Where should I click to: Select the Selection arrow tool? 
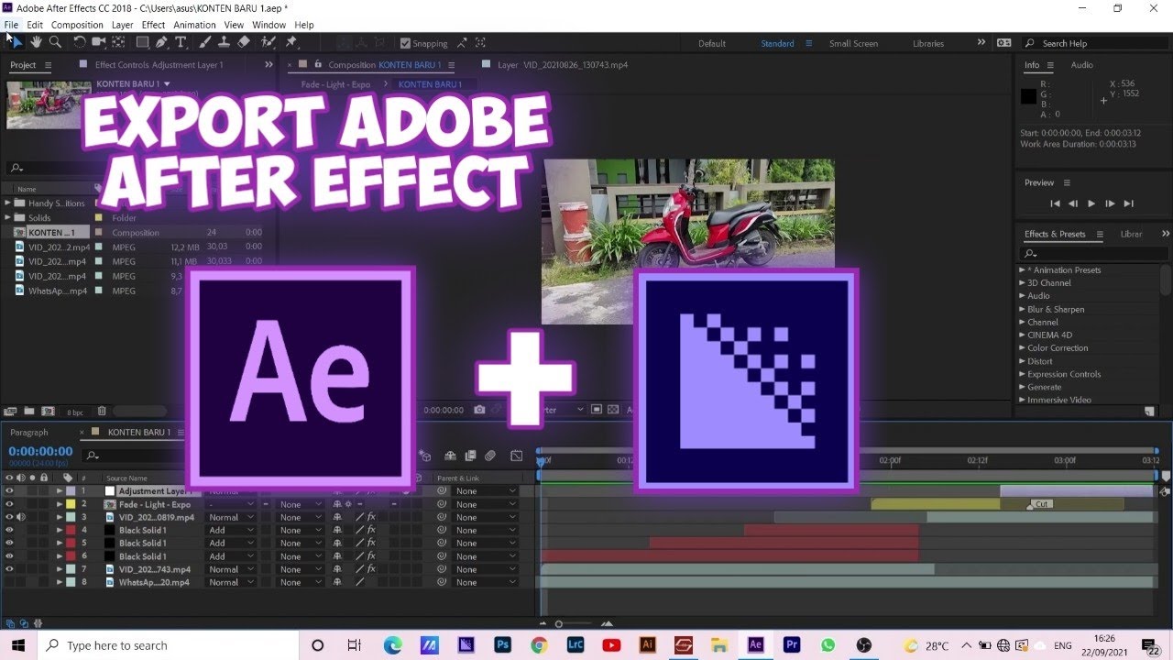[16, 42]
